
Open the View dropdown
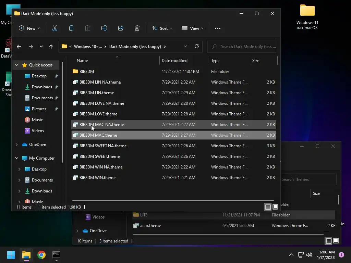pos(193,28)
